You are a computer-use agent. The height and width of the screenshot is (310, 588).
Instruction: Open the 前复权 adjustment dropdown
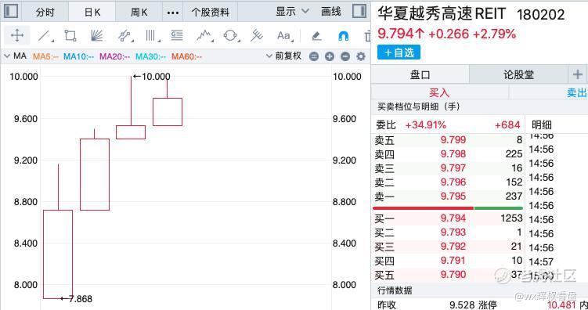(x=284, y=56)
